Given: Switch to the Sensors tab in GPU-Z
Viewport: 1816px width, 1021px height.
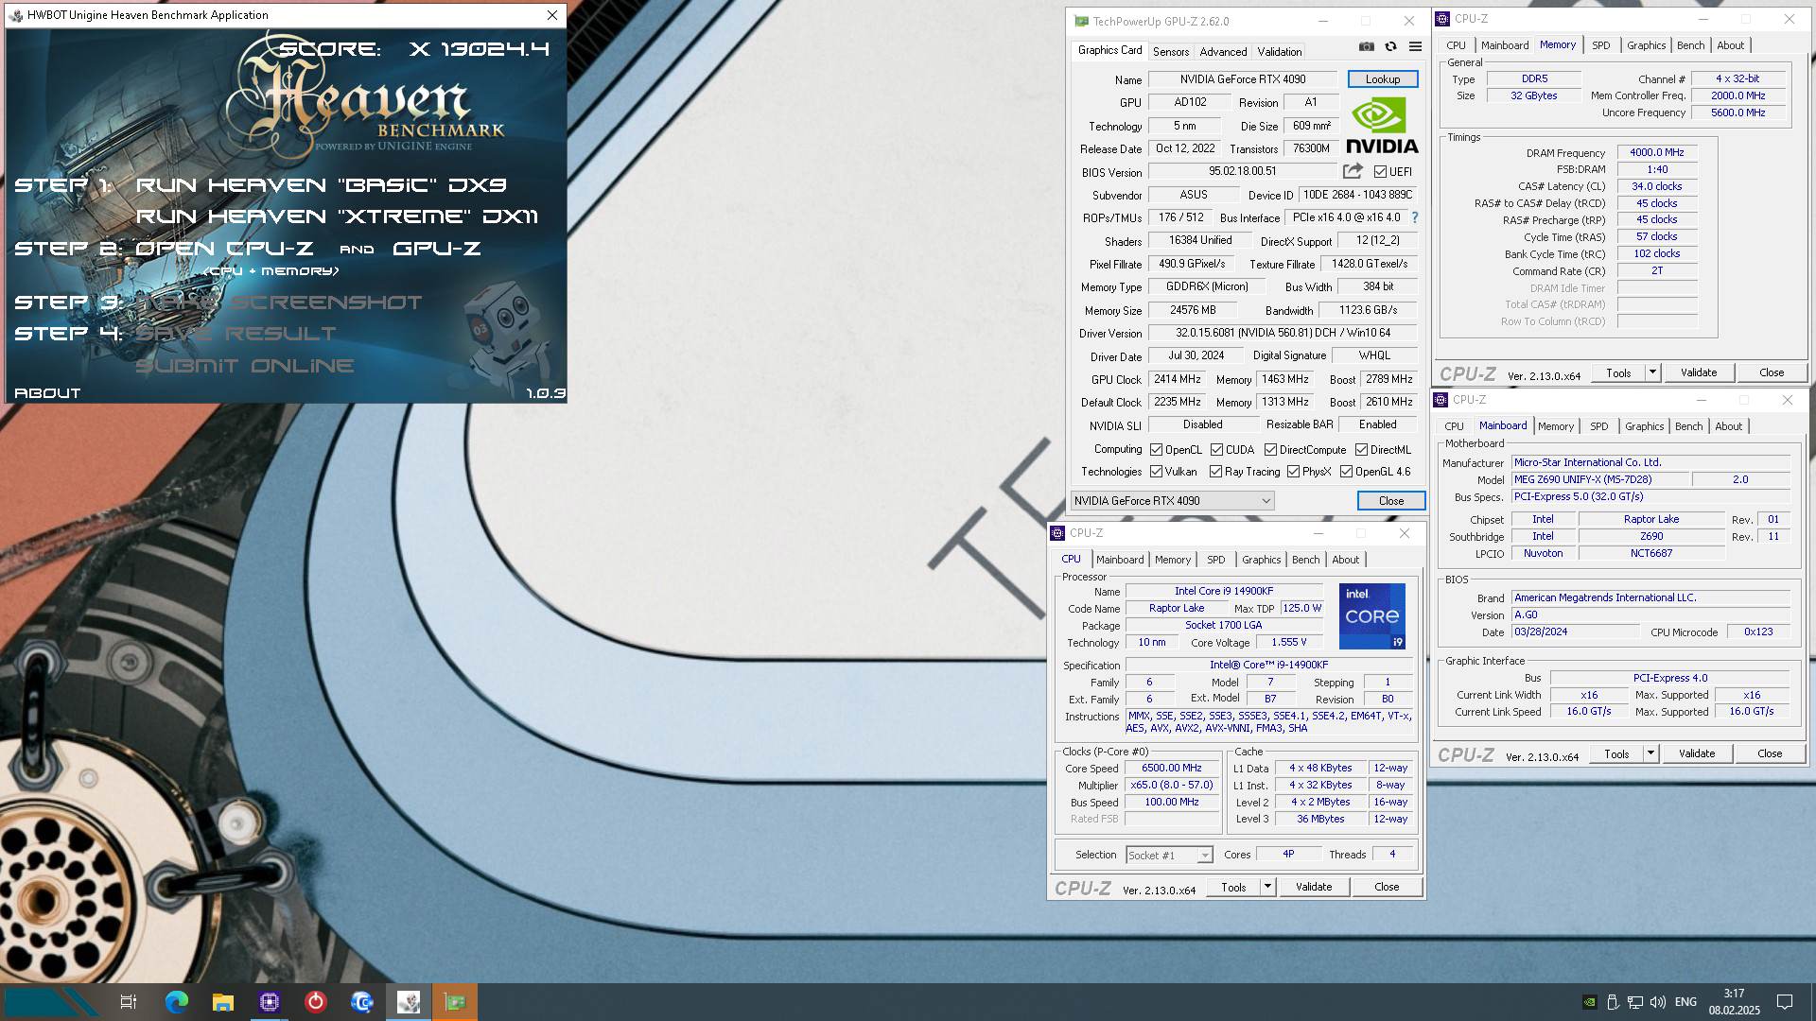Looking at the screenshot, I should pyautogui.click(x=1171, y=52).
